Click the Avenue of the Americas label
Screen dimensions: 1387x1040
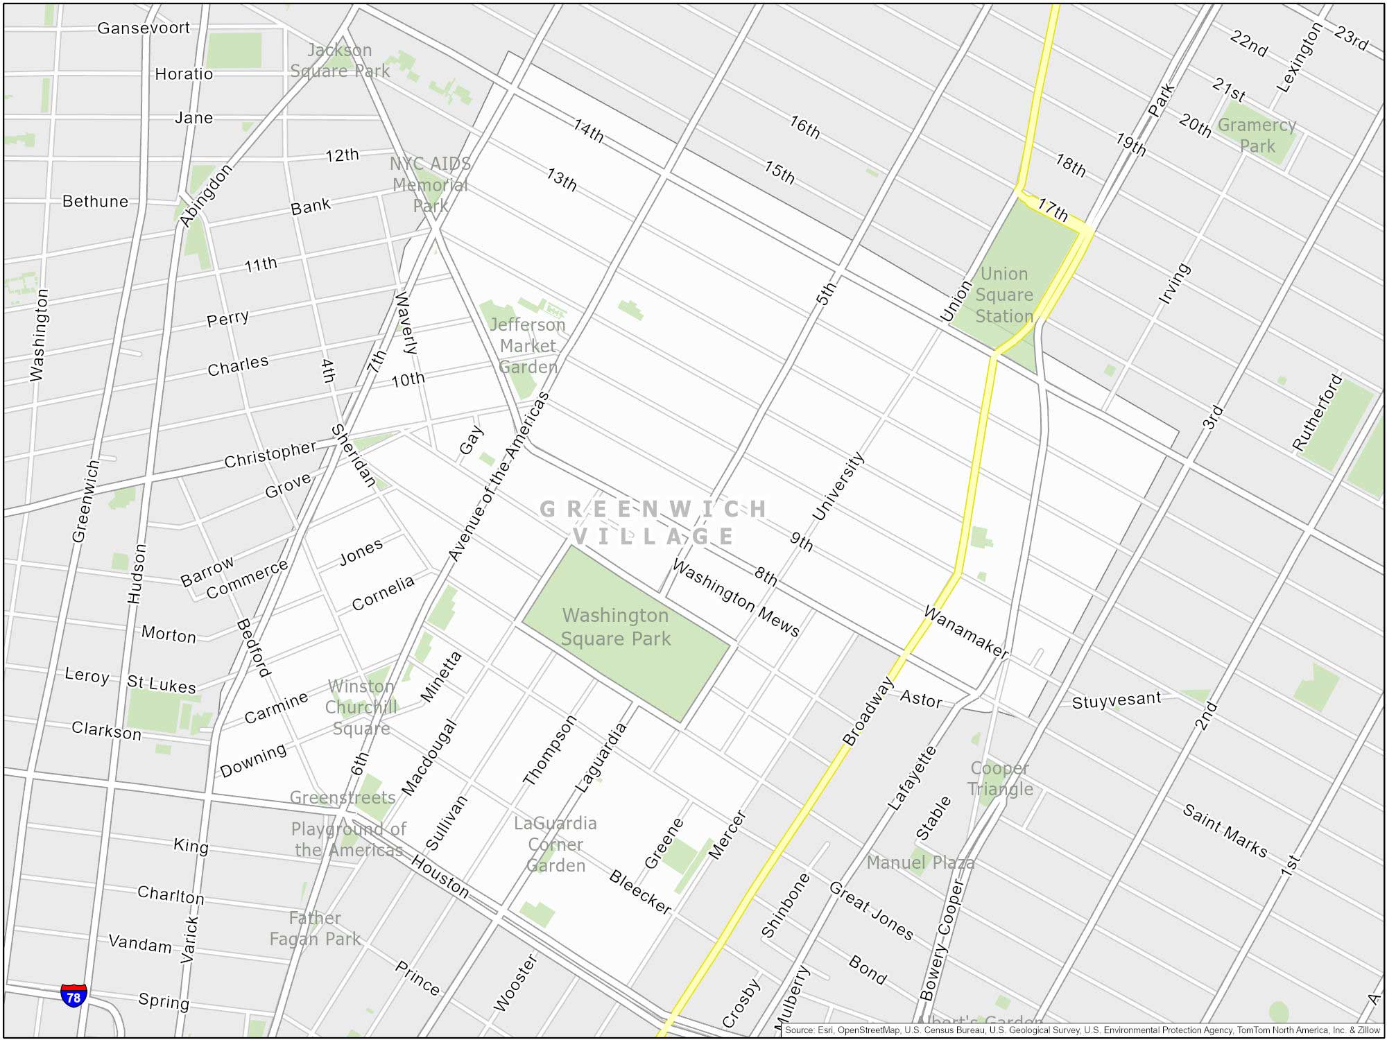point(498,476)
